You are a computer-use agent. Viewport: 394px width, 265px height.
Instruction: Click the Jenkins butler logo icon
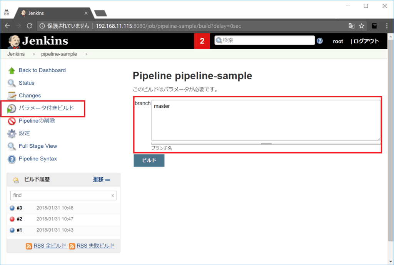[x=14, y=42]
